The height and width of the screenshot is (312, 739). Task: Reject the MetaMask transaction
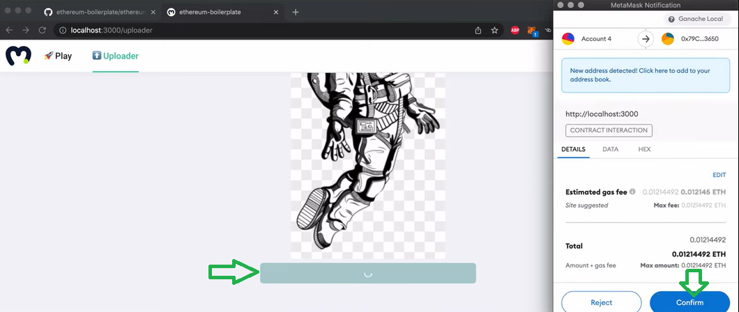pos(602,302)
